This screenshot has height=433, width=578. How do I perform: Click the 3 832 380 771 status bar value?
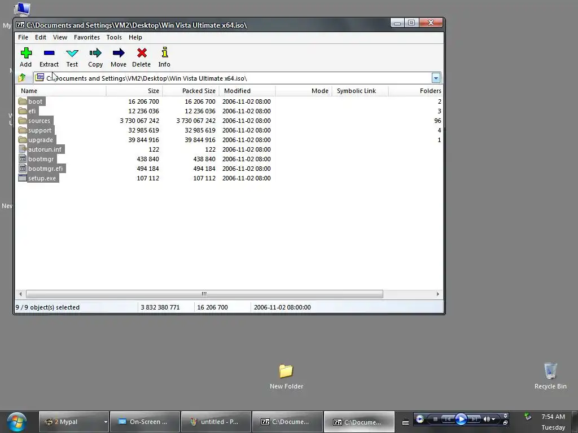(160, 307)
